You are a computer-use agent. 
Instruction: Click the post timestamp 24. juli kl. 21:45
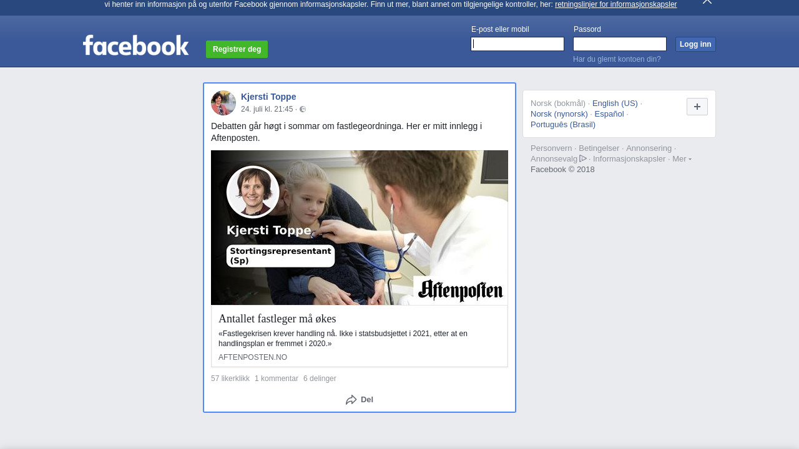[267, 109]
